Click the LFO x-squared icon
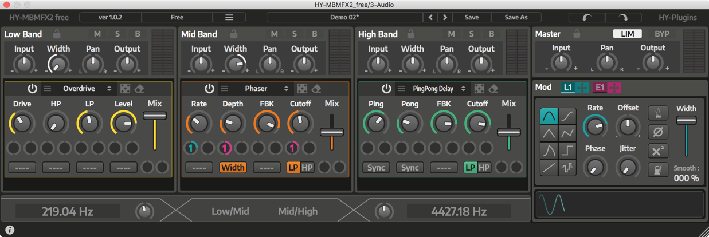Screen dimensions: 709x237 [658, 151]
